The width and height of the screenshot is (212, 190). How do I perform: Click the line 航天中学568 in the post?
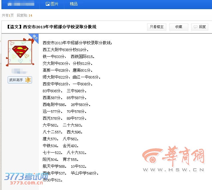[54, 166]
